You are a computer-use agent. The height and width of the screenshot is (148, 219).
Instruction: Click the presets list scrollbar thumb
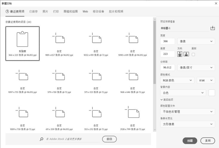pyautogui.click(x=154, y=52)
